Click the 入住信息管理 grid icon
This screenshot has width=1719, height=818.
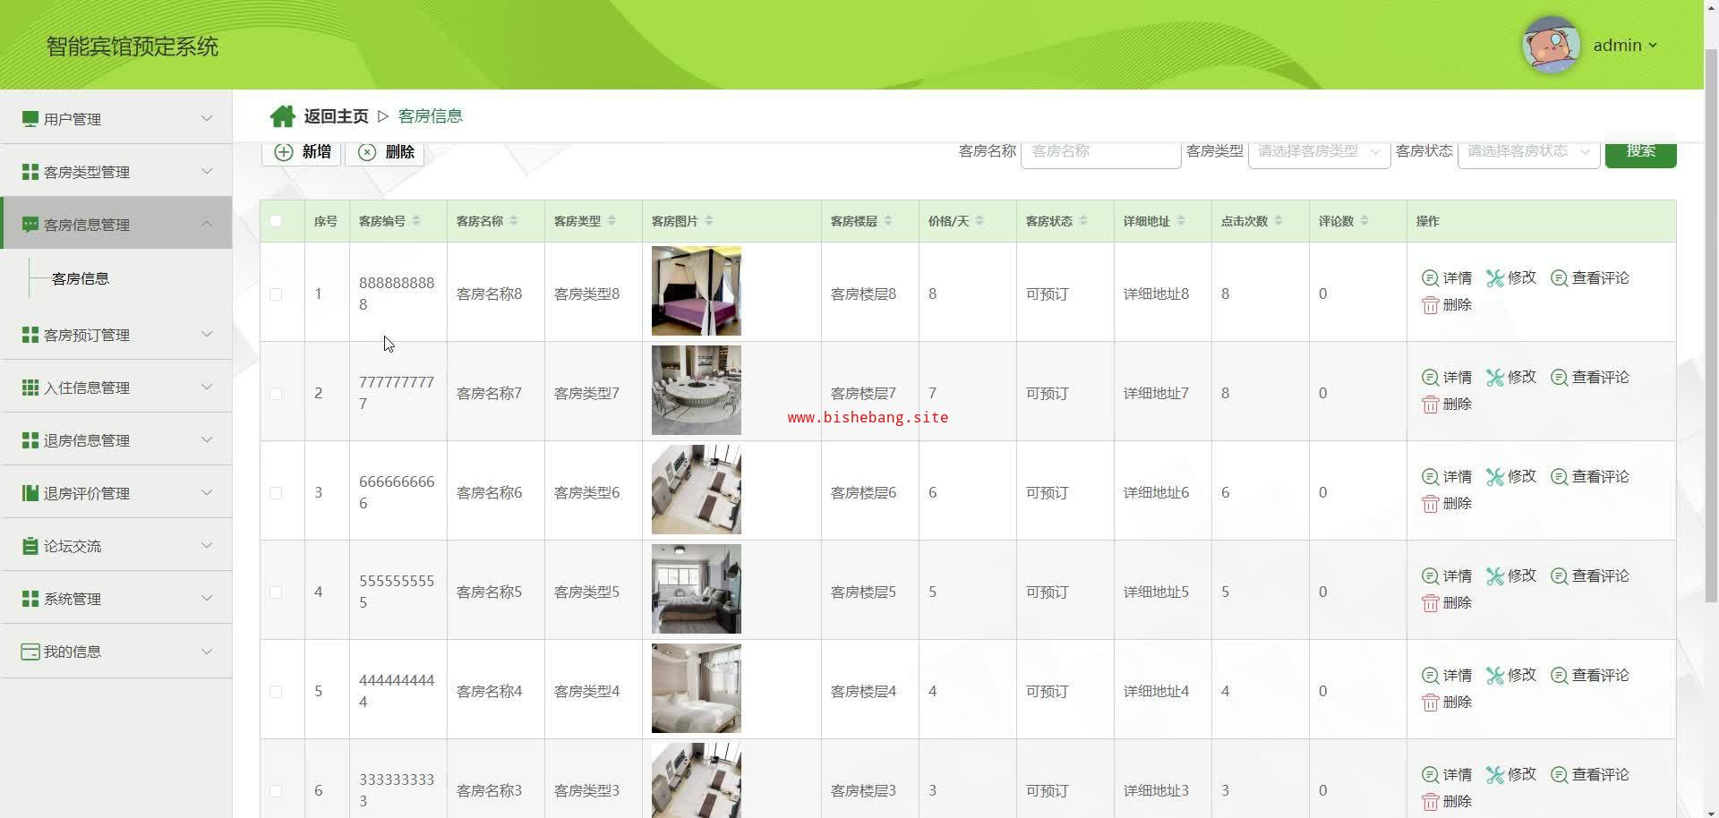pos(30,388)
